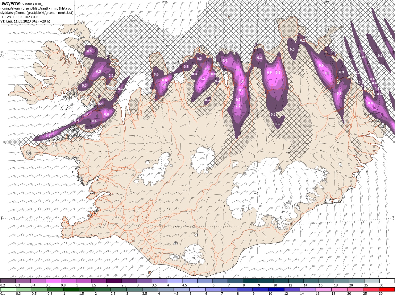Pick the palest green bottom-row swatch at 0.1

pos(8,290)
